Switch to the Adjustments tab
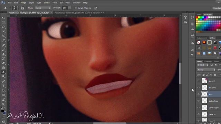The height and width of the screenshot is (124, 221). coord(202,38)
